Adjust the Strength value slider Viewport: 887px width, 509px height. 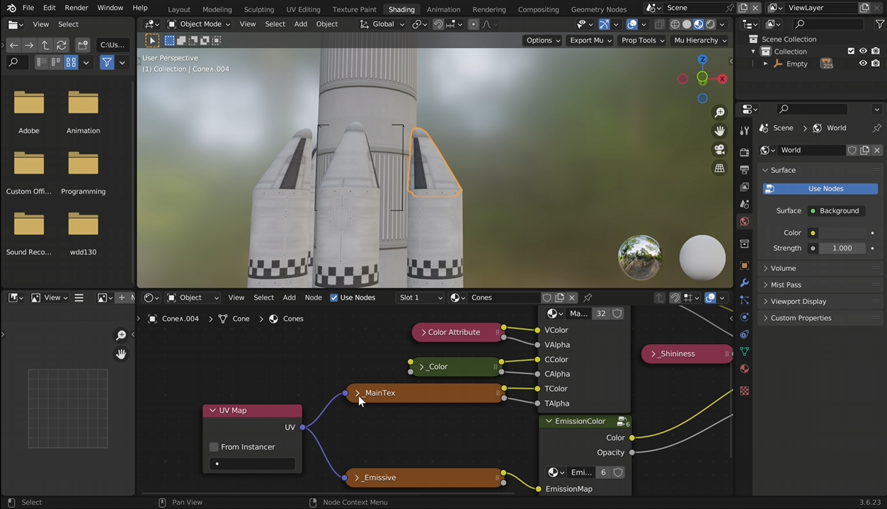point(842,248)
